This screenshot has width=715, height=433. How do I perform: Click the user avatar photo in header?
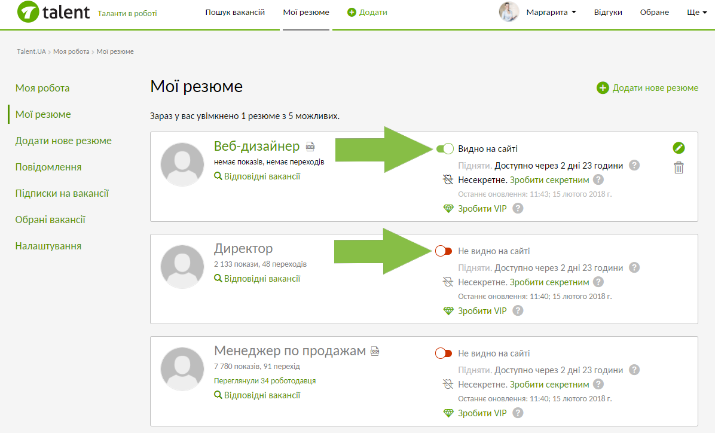coord(509,12)
